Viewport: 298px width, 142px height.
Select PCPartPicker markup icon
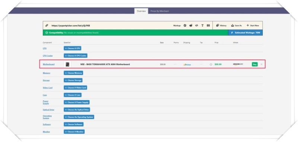[185, 26]
